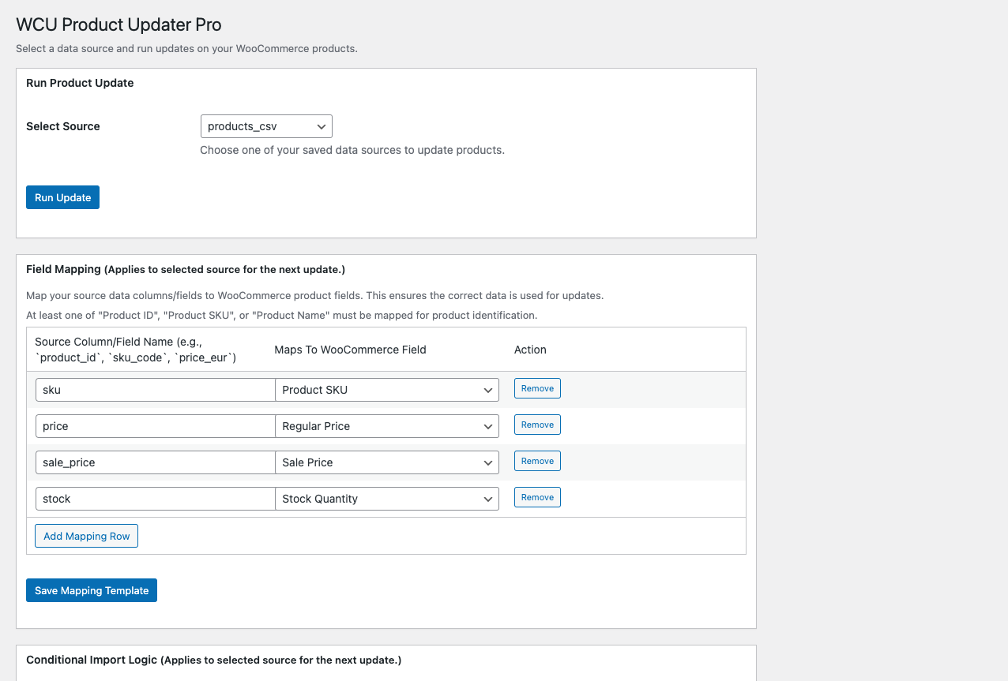
Task: Click the Add Mapping Row button
Action: click(87, 536)
